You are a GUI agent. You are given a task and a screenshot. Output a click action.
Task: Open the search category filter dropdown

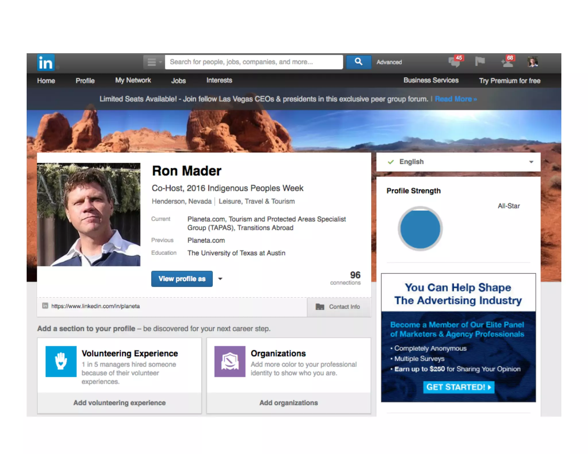[154, 62]
